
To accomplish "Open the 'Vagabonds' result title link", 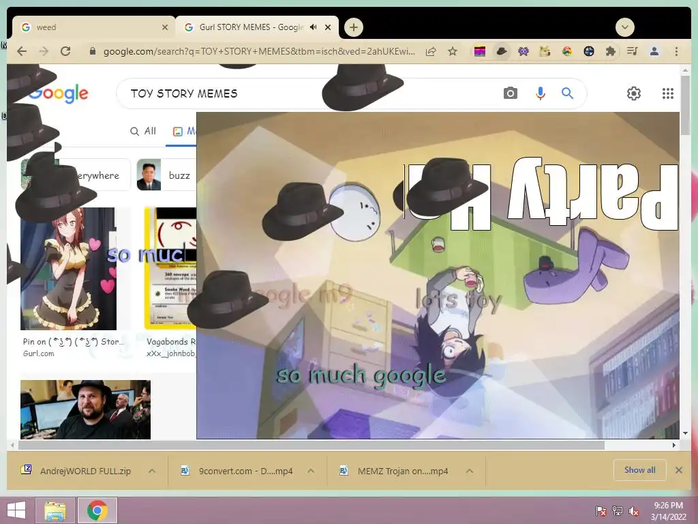I will pos(171,342).
